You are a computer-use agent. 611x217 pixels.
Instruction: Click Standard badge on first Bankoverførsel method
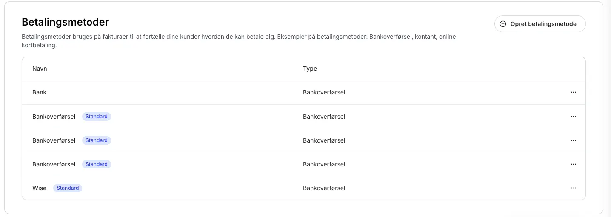coord(97,117)
